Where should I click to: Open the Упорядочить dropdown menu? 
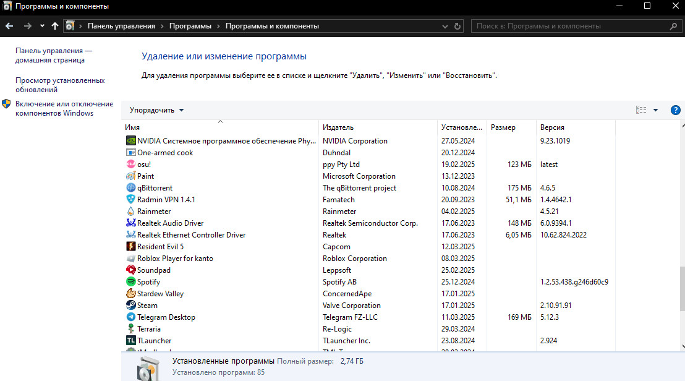156,110
